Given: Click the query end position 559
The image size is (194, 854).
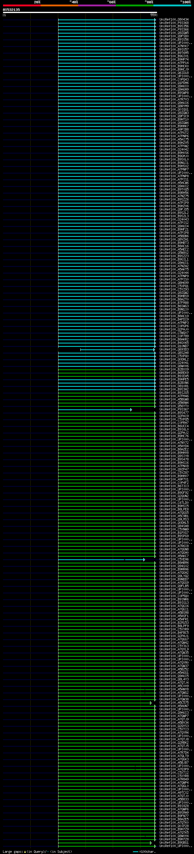Looking at the screenshot, I should click(x=153, y=15).
